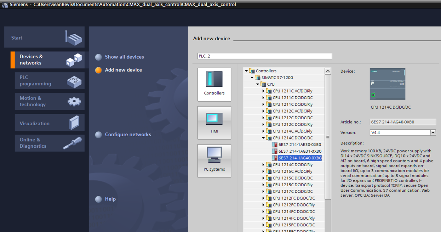The height and width of the screenshot is (232, 441).
Task: Click the Online & Diagnostics screwdriver icon
Action: 72,143
